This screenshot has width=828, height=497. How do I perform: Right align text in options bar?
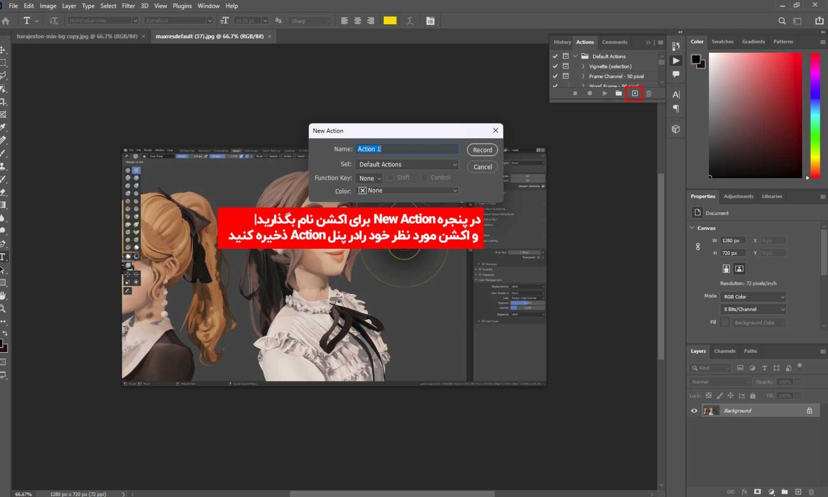click(370, 21)
